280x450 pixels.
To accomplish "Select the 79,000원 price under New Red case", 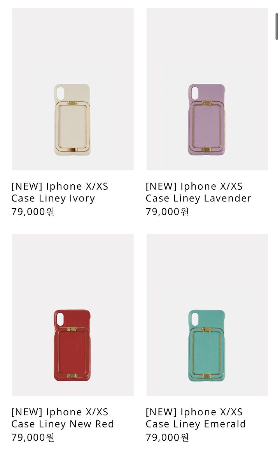I will pyautogui.click(x=33, y=438).
